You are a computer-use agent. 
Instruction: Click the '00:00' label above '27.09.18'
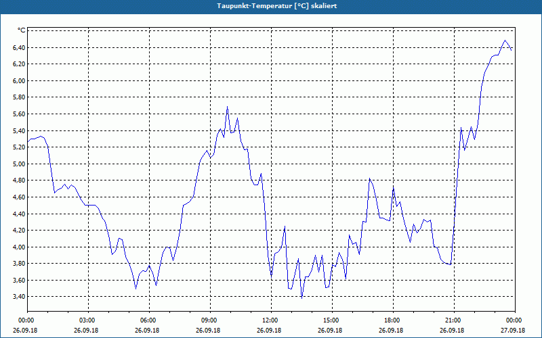(514, 320)
